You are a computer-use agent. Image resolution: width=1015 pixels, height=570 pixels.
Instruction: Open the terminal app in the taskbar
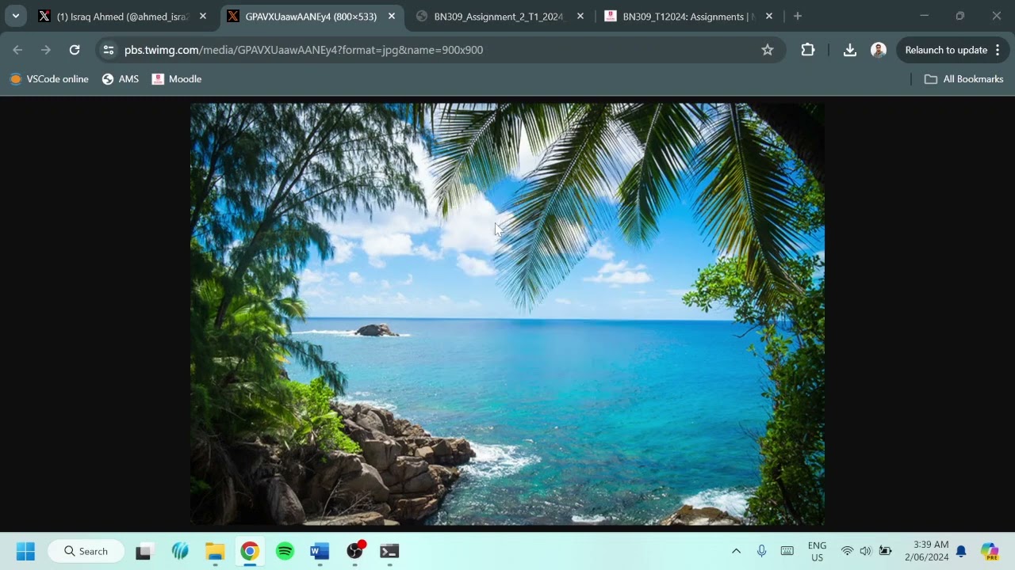(x=389, y=551)
